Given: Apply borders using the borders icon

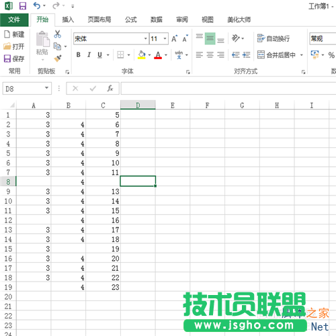Looking at the screenshot, I should tap(120, 54).
